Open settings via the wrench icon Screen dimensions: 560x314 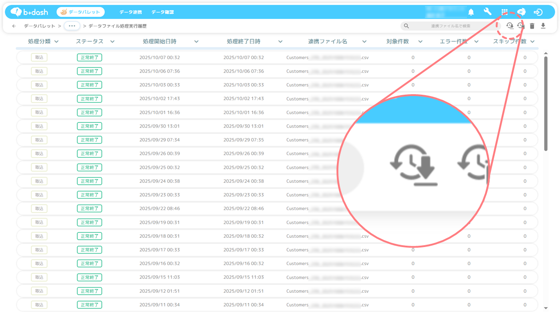point(487,12)
